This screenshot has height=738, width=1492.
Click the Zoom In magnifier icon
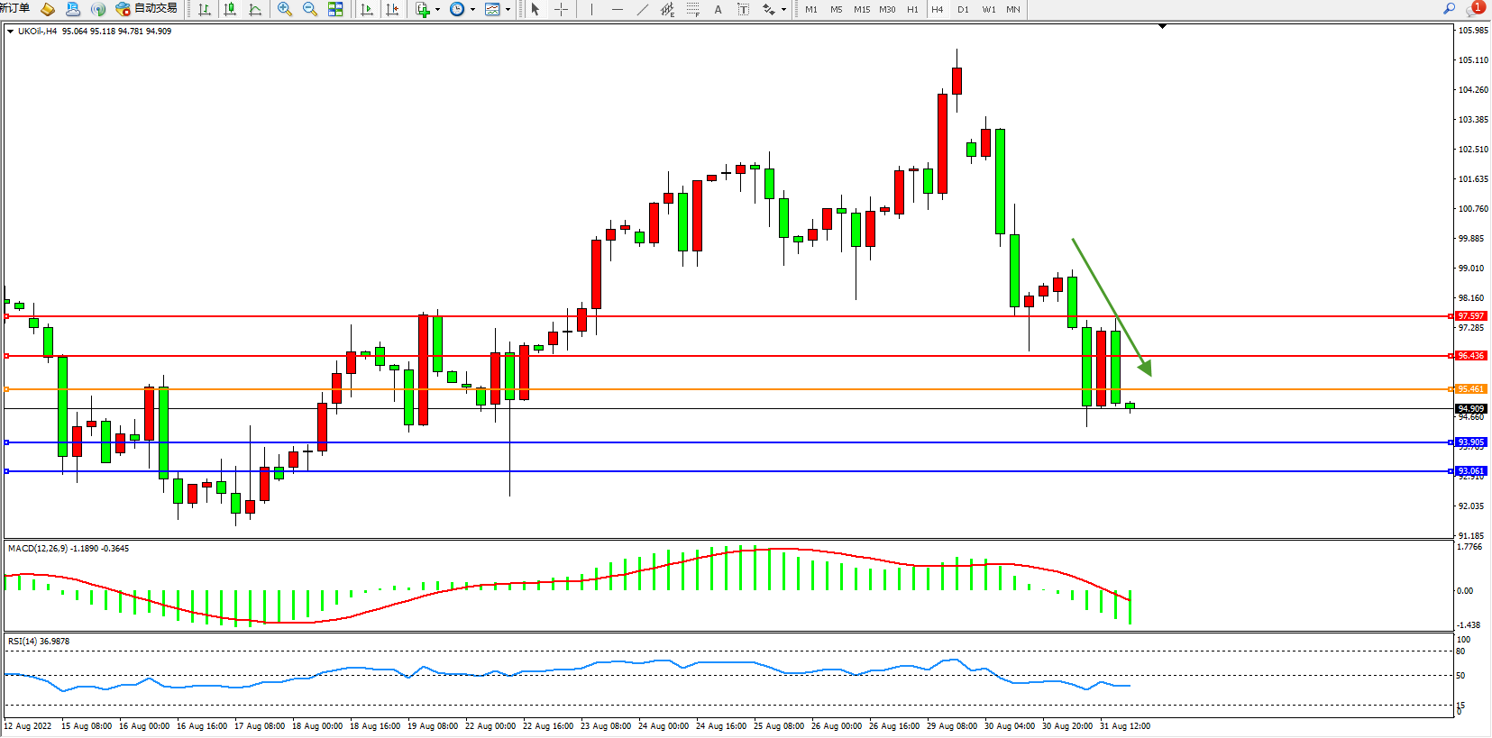[285, 9]
